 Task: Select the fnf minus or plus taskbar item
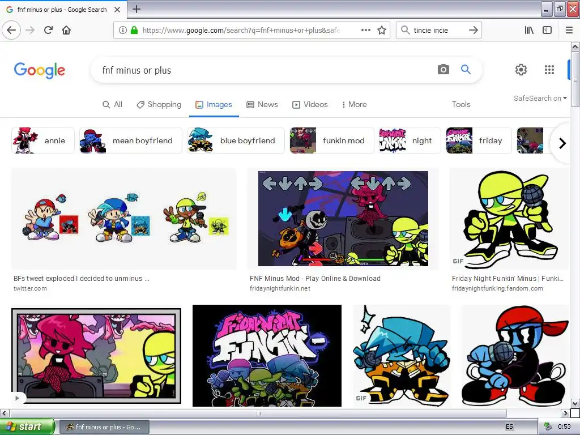coord(104,427)
